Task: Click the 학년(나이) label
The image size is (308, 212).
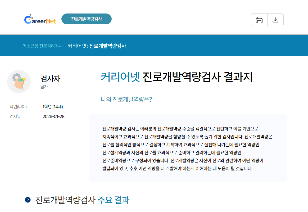Action: coord(18,107)
